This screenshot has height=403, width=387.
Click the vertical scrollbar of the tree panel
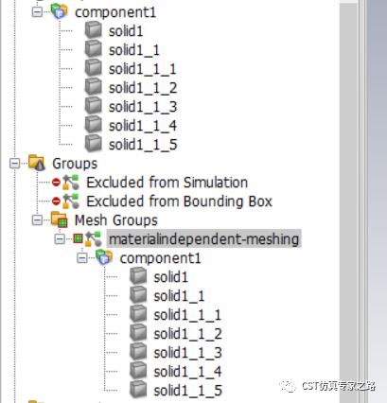click(x=348, y=201)
